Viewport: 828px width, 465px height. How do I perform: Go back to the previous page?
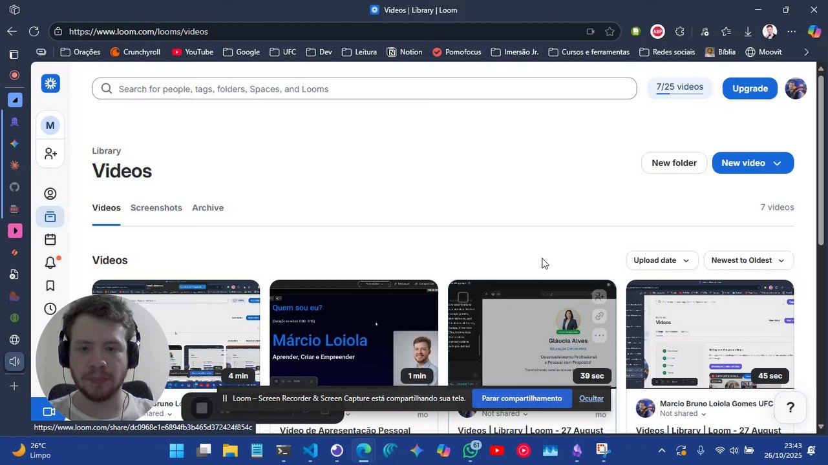pyautogui.click(x=12, y=32)
